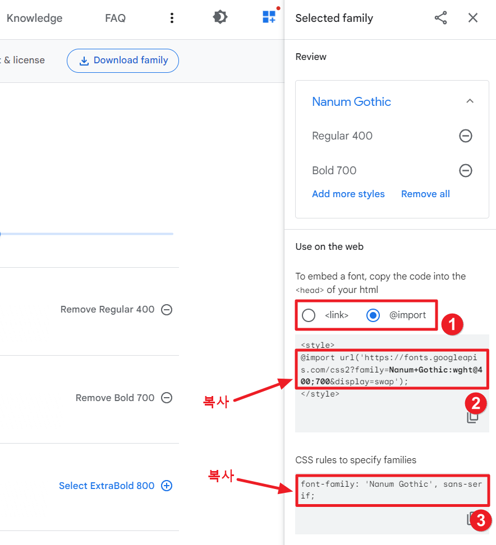Click the Review heading
Image resolution: width=496 pixels, height=545 pixels.
click(x=311, y=57)
